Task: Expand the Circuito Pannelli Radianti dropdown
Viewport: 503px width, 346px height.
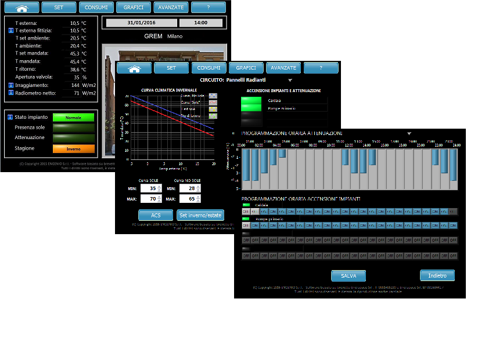Action: point(290,80)
